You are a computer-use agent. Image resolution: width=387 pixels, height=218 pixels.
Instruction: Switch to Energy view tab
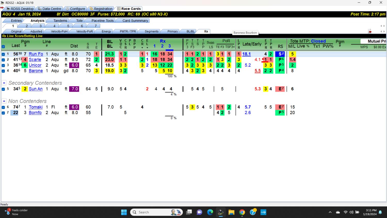point(106,32)
